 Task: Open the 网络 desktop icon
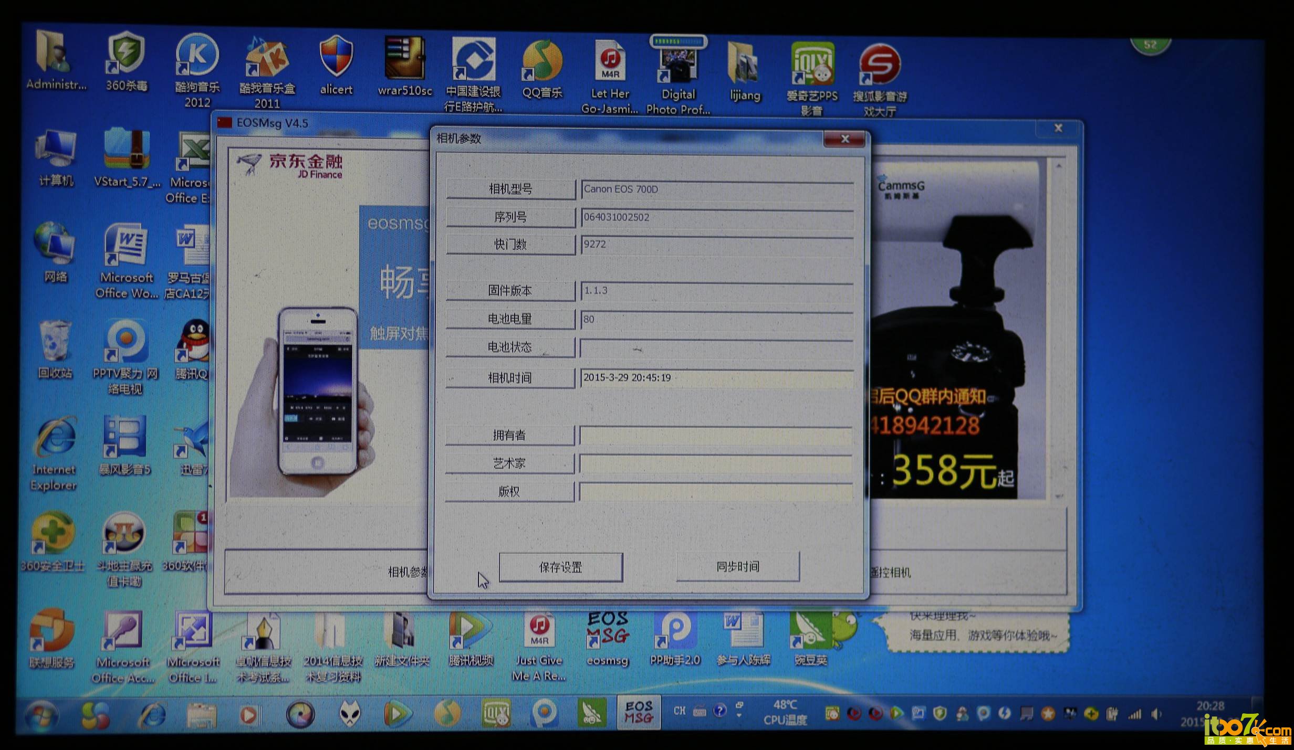56,252
